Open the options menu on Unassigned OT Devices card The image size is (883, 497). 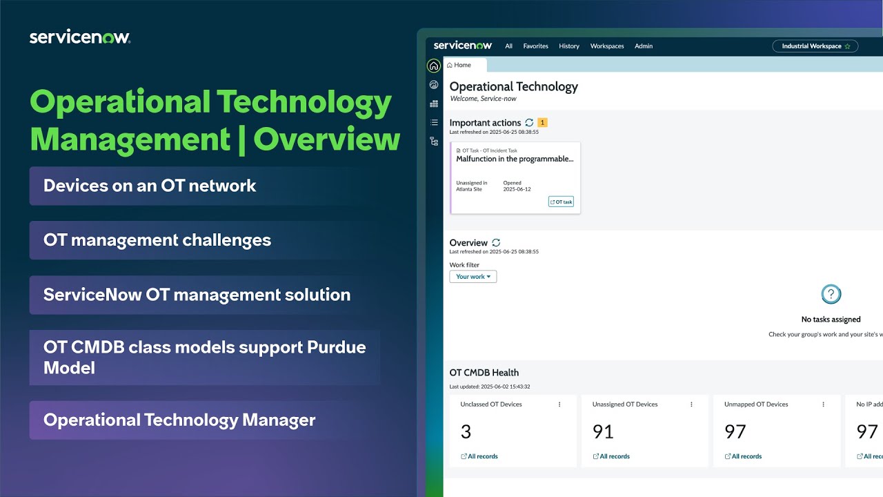[x=691, y=404]
